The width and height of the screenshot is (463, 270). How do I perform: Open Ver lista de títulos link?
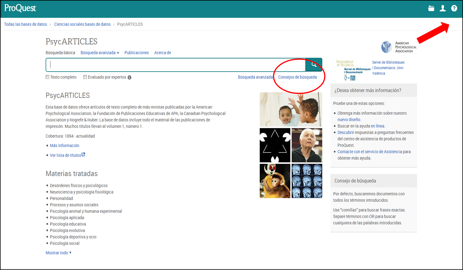[x=67, y=155]
